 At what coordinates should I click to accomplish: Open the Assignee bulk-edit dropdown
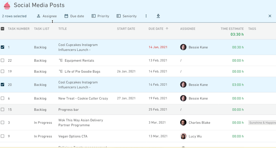click(x=47, y=16)
